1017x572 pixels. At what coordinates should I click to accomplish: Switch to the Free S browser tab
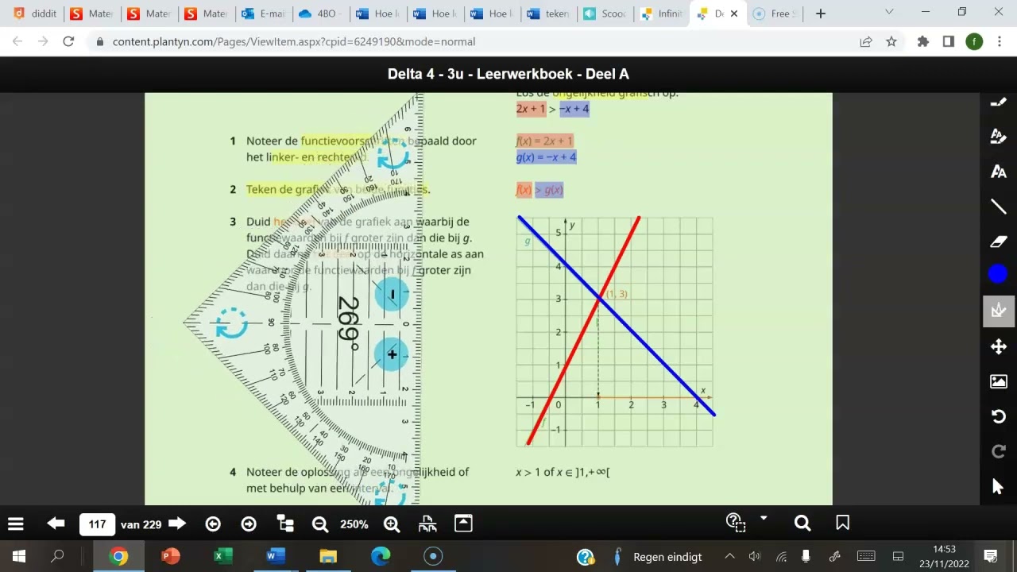[x=776, y=14]
